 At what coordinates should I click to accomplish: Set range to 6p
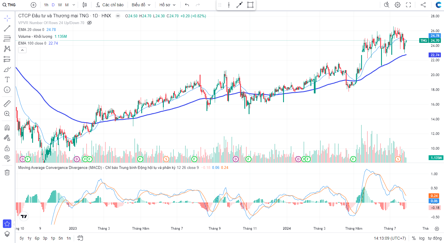click(x=37, y=238)
